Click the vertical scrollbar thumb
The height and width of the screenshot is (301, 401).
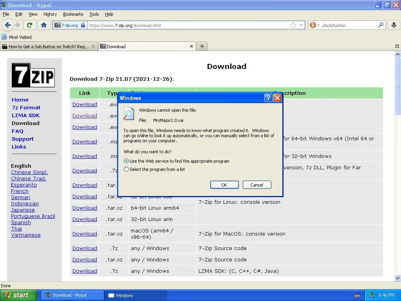(397, 86)
